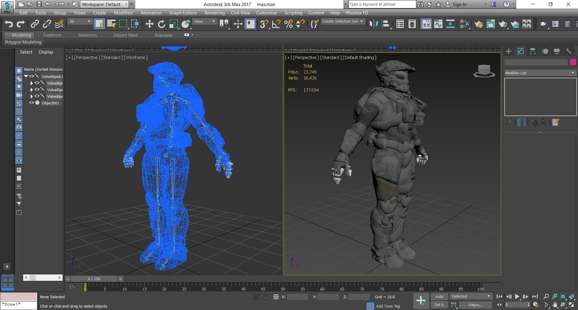Click the Polygon Modeling panel button

tap(23, 42)
